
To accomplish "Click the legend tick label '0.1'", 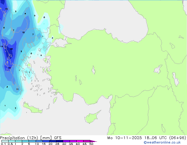I will coord(3,144).
